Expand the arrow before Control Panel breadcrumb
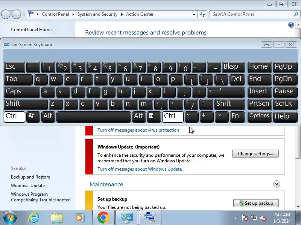Screen dimensions: 301x225 [x=37, y=14]
